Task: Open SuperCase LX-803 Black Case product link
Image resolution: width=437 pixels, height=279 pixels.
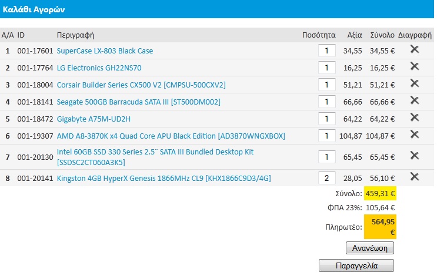Action: (105, 51)
